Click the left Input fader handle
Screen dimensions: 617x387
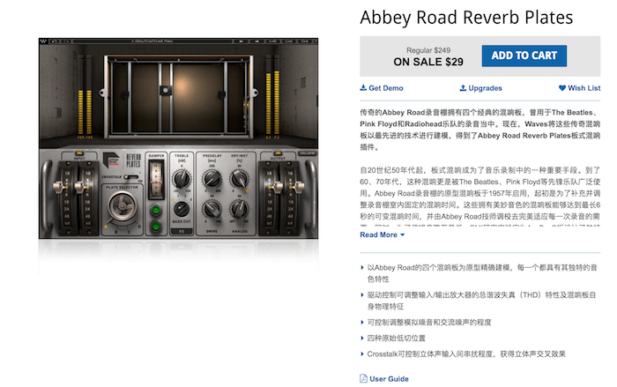59,187
